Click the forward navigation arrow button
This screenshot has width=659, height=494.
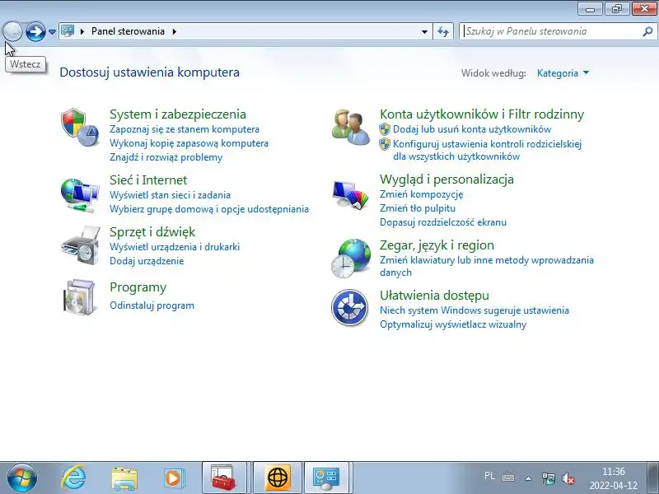tap(35, 31)
